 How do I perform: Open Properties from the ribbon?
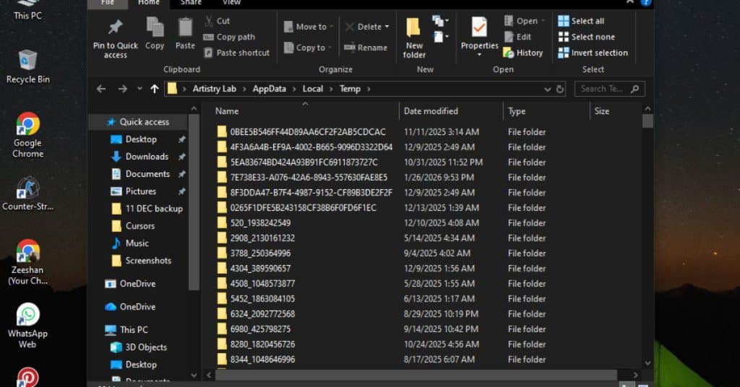[x=479, y=29]
